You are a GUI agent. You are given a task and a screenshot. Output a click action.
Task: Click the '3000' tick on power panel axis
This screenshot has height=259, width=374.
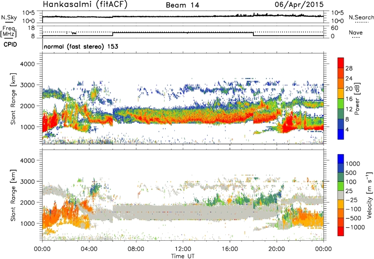tap(27, 85)
